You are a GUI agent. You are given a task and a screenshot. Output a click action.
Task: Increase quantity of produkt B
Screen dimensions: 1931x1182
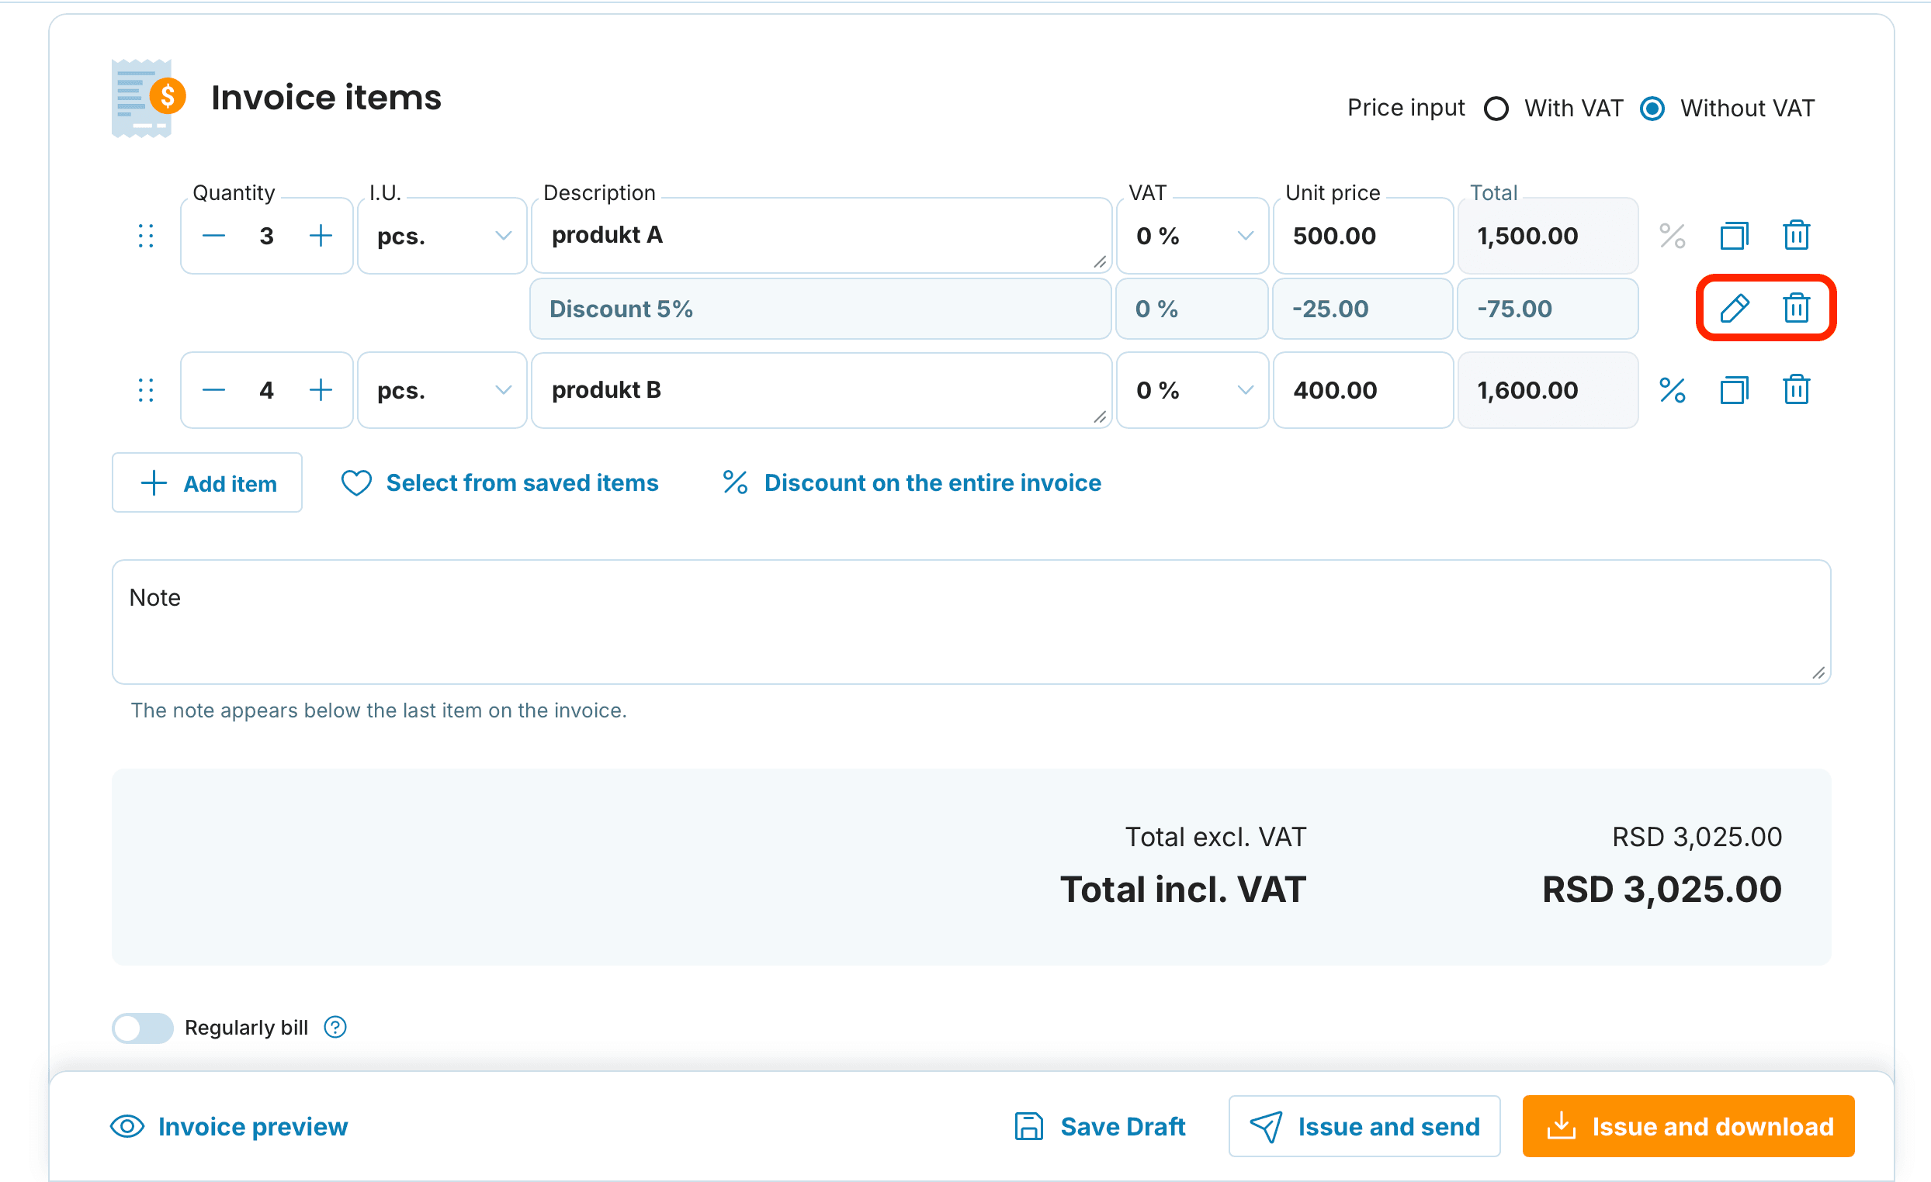pos(321,390)
